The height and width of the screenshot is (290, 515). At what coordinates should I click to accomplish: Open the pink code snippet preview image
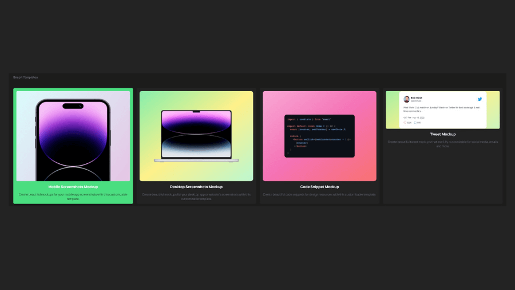tap(319, 103)
